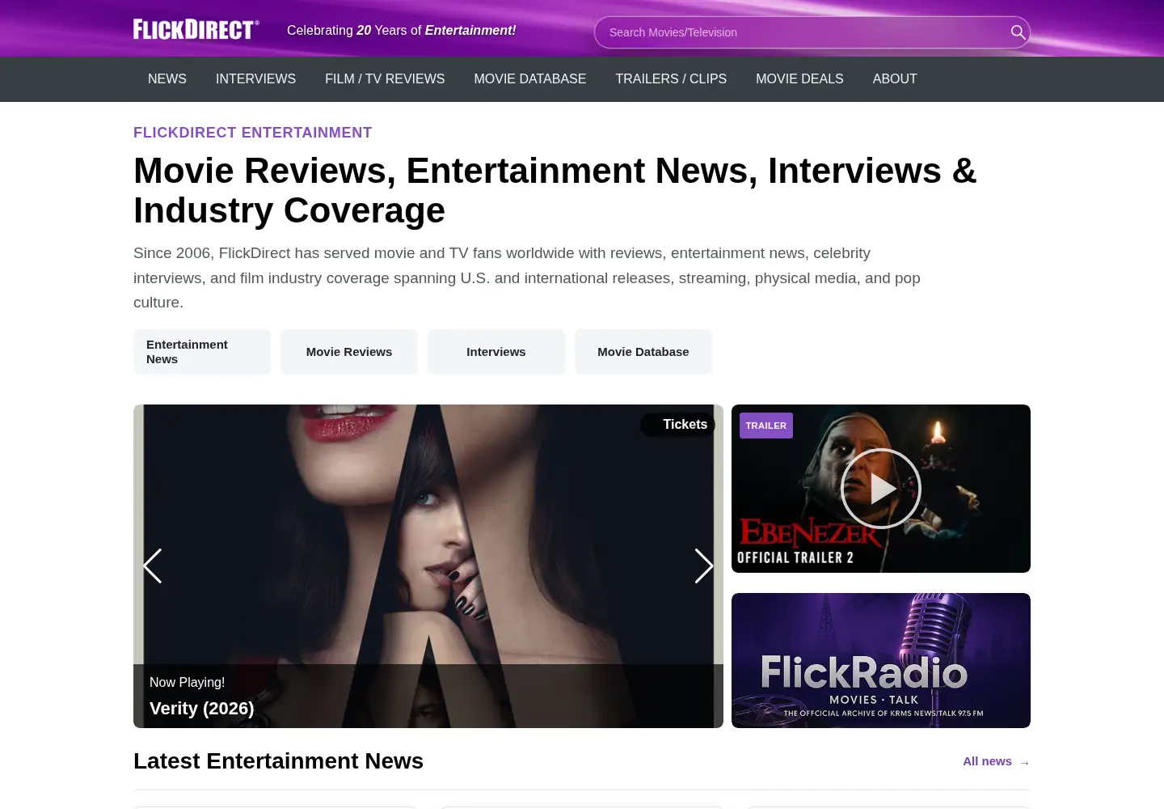The image size is (1164, 809).
Task: Open the Movie Deals page
Action: 799,79
